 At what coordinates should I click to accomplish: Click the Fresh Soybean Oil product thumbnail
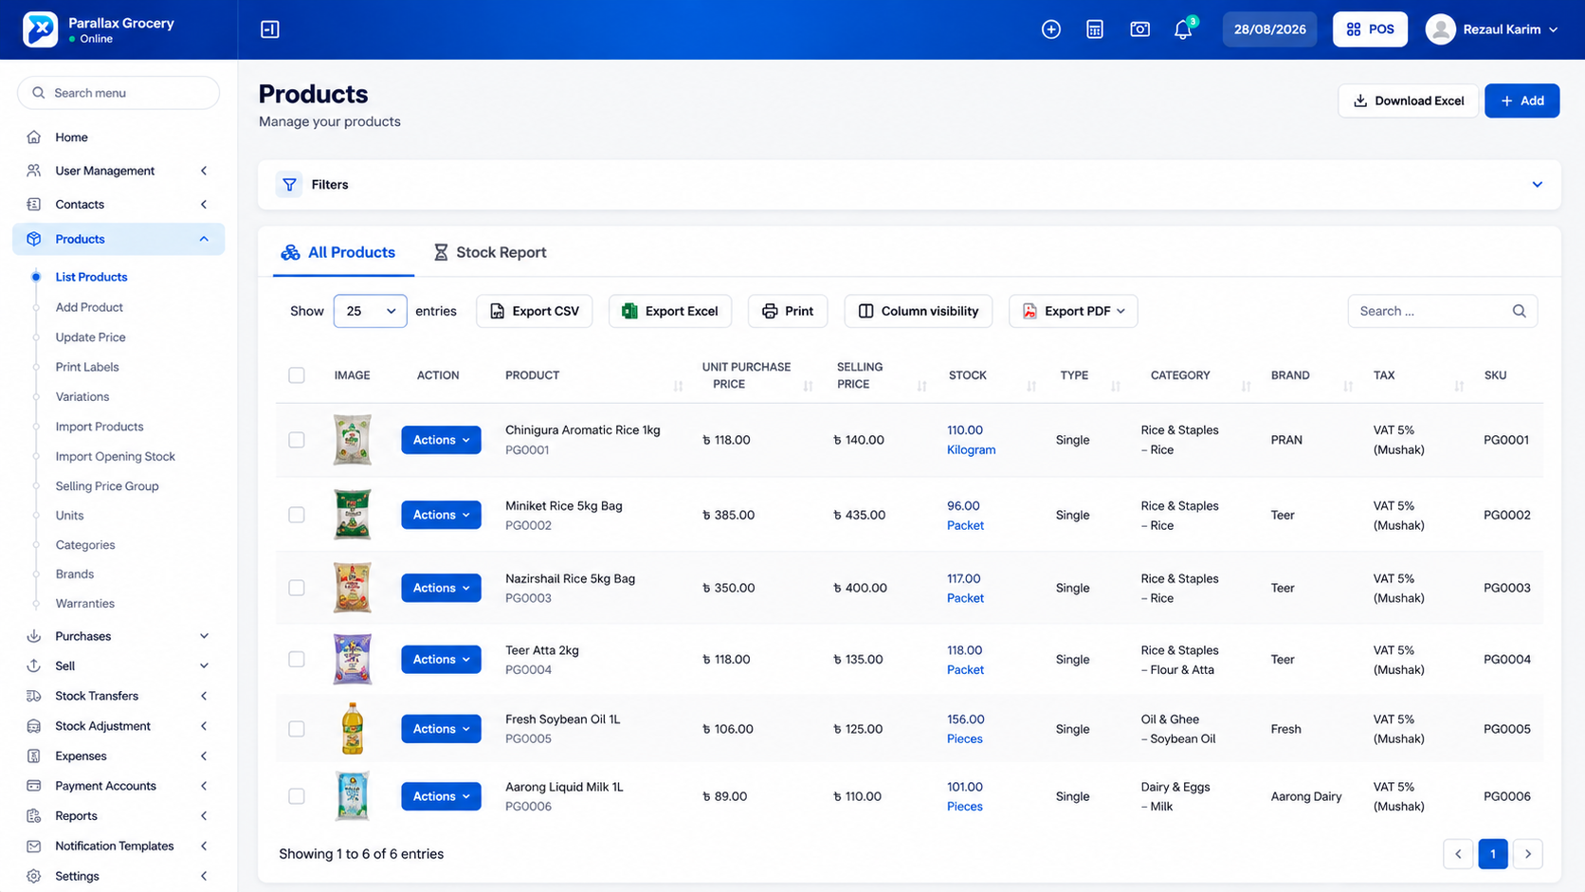(x=353, y=729)
